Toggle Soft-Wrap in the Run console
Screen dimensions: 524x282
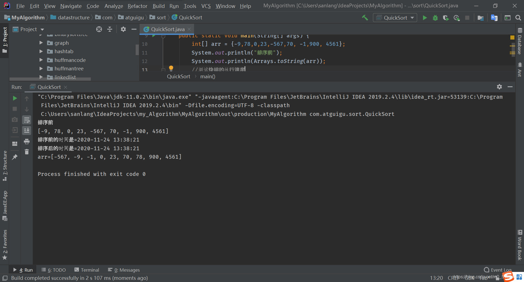(x=27, y=120)
